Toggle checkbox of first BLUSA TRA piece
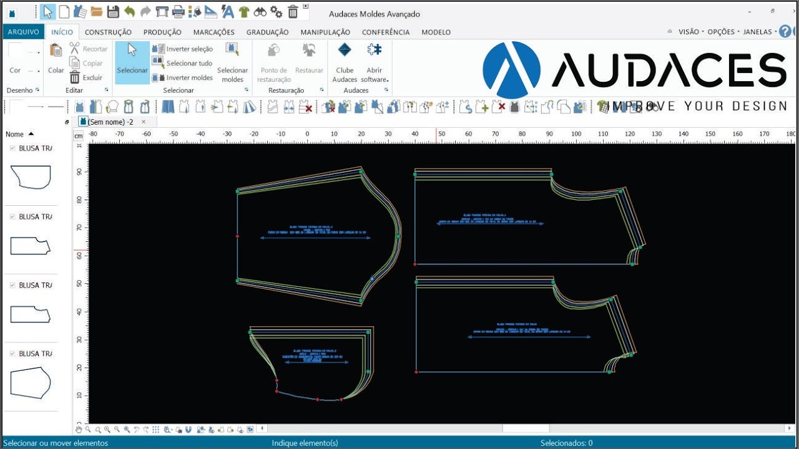The width and height of the screenshot is (799, 449). click(12, 148)
